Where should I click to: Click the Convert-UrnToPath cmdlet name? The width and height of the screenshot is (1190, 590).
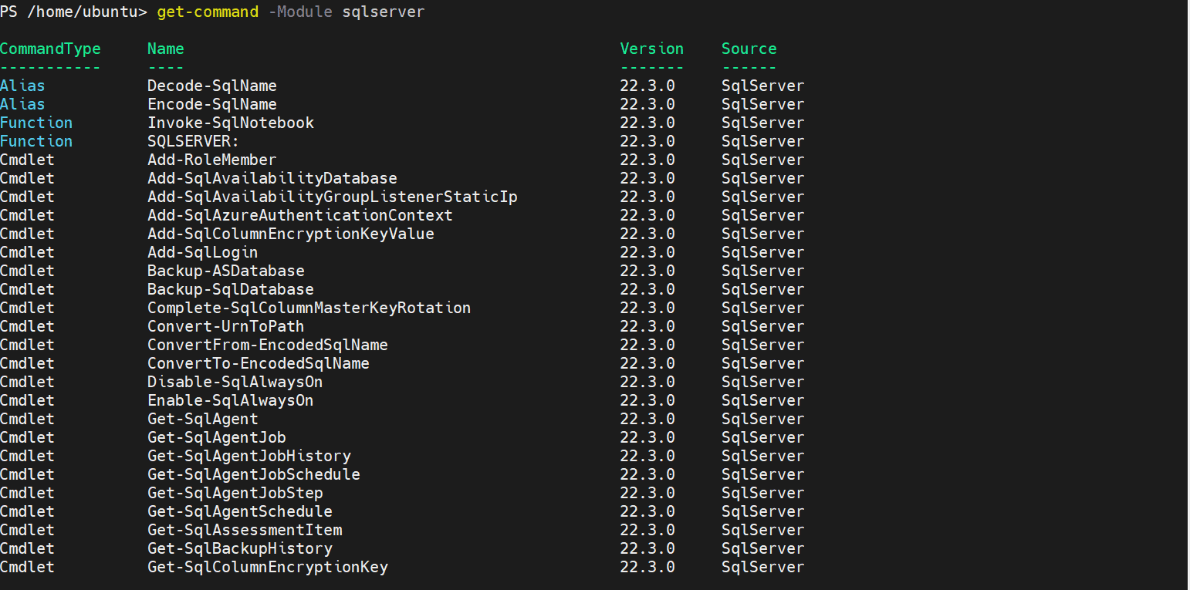coord(226,326)
